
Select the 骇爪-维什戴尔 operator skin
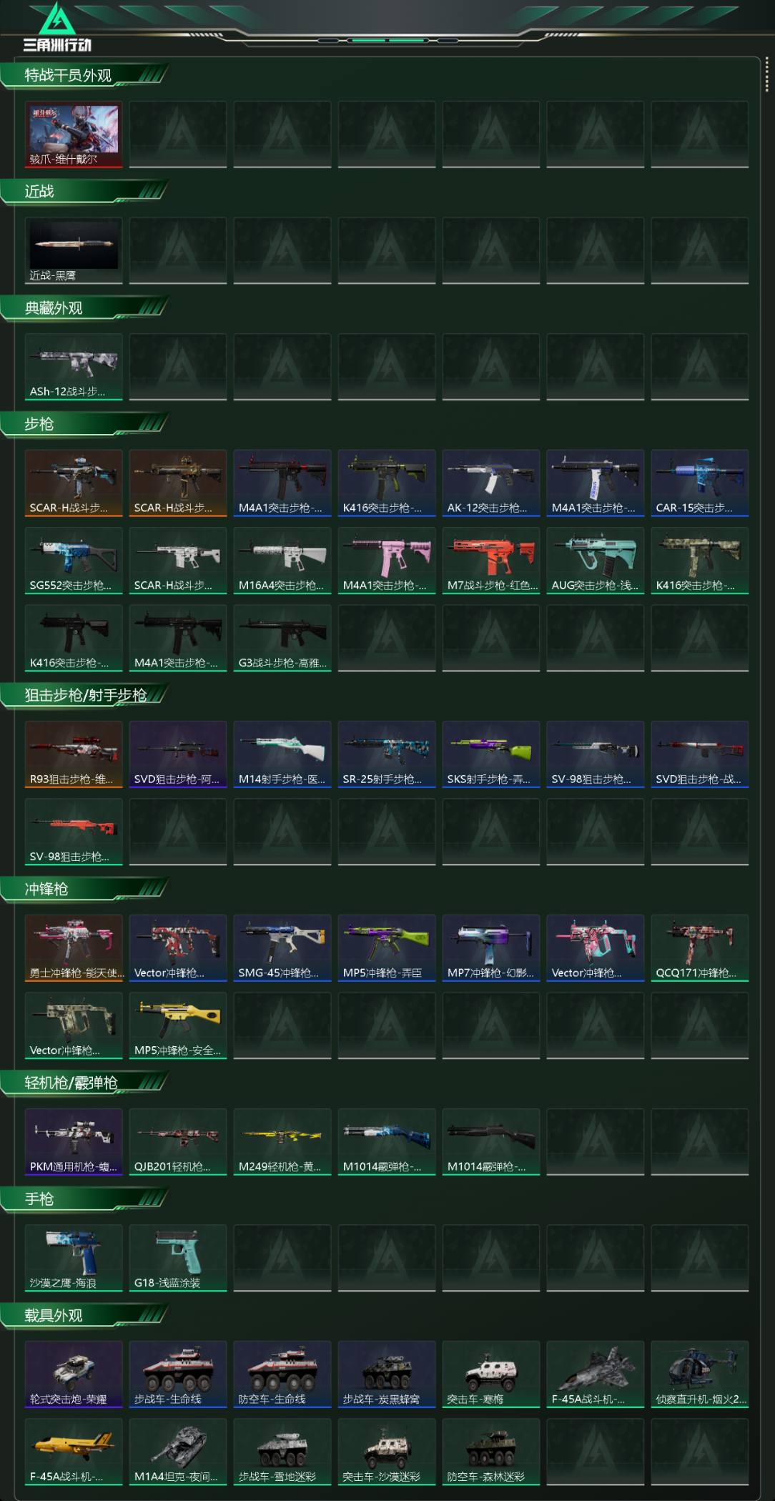click(74, 134)
